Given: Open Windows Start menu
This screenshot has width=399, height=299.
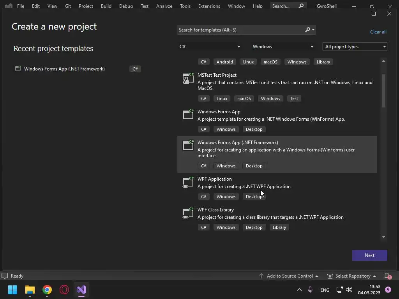Looking at the screenshot, I should point(12,290).
